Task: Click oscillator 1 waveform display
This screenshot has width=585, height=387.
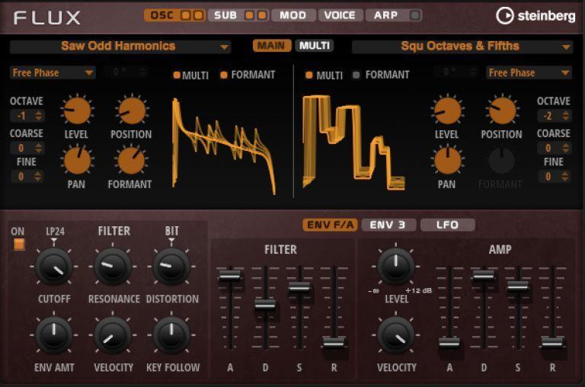Action: pos(223,146)
